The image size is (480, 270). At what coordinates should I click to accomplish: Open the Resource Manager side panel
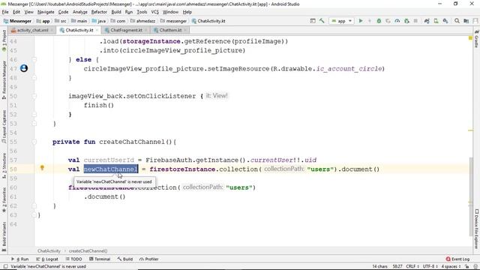click(4, 79)
